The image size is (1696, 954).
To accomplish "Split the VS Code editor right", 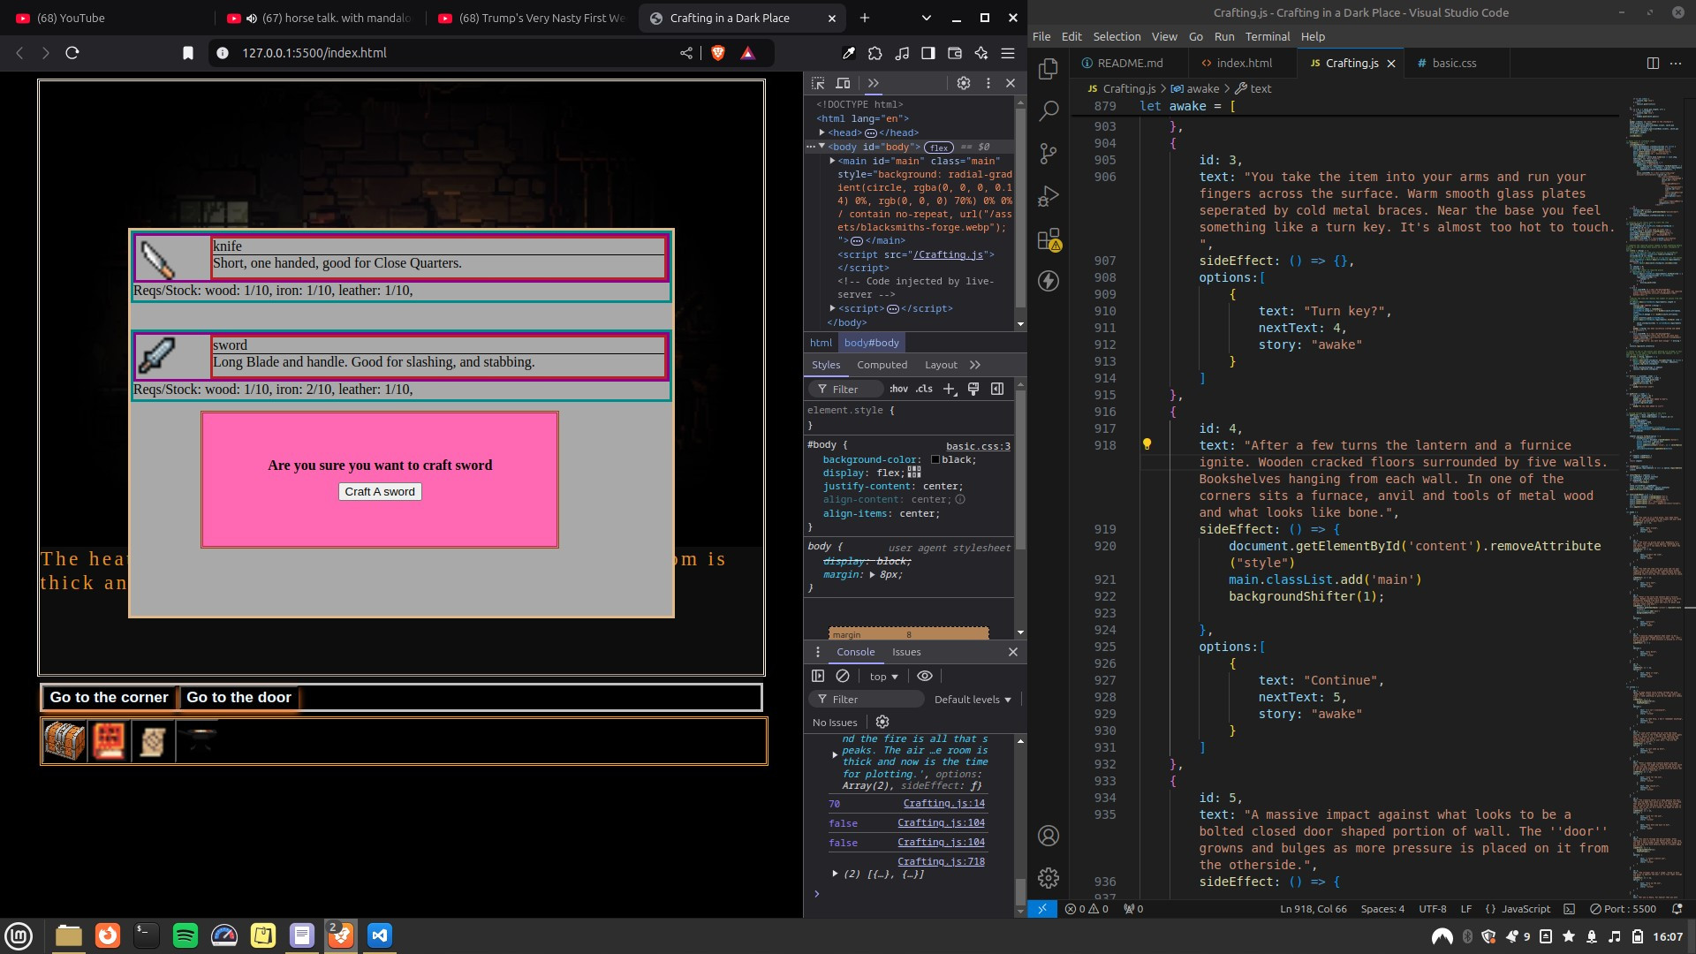I will point(1653,63).
